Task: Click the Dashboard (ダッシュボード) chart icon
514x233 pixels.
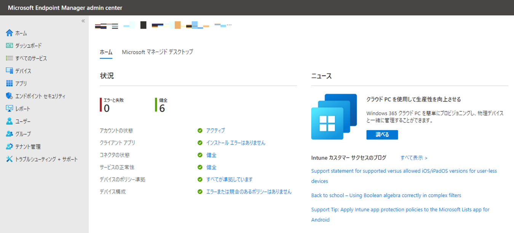Action: (10, 45)
